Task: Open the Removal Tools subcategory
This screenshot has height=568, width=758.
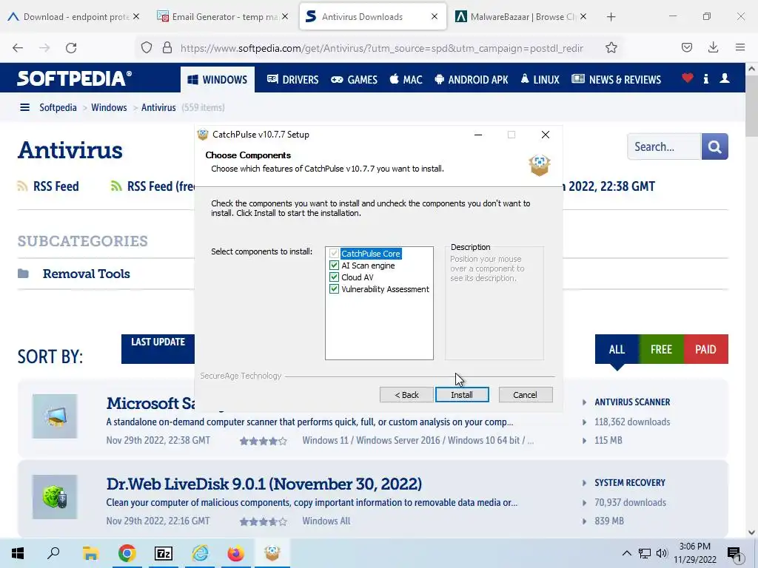Action: tap(86, 274)
